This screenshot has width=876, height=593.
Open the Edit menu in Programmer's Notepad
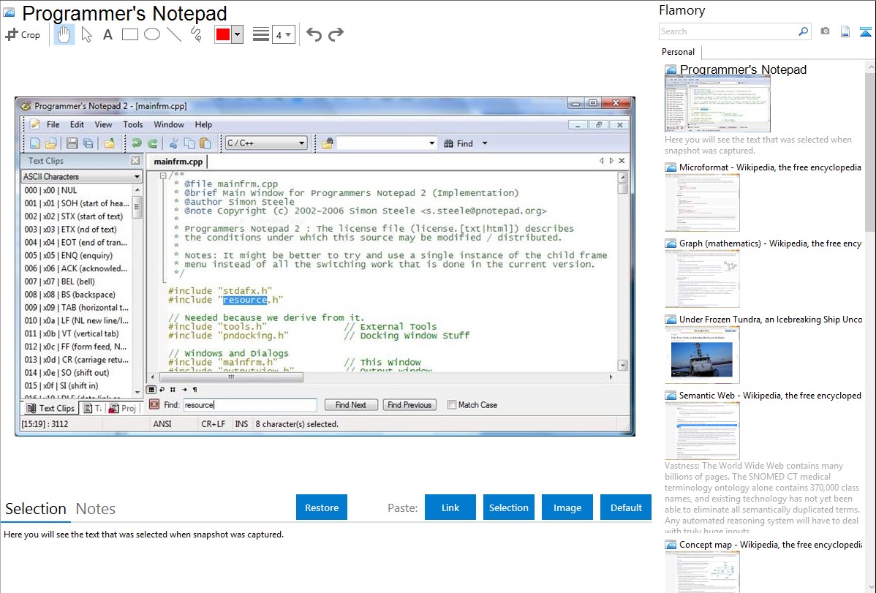(x=77, y=124)
